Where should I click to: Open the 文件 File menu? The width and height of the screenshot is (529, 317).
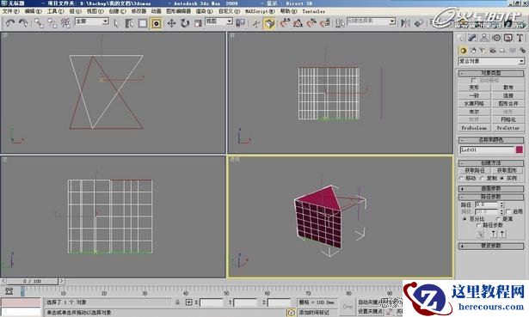[10, 11]
